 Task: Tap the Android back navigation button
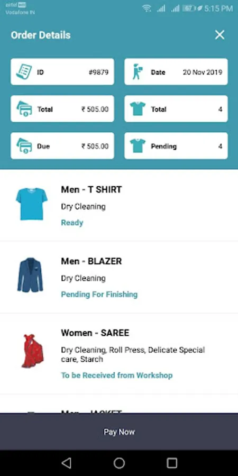pyautogui.click(x=66, y=463)
